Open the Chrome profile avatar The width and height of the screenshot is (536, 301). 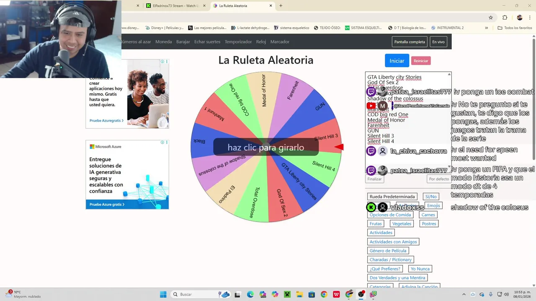(520, 18)
